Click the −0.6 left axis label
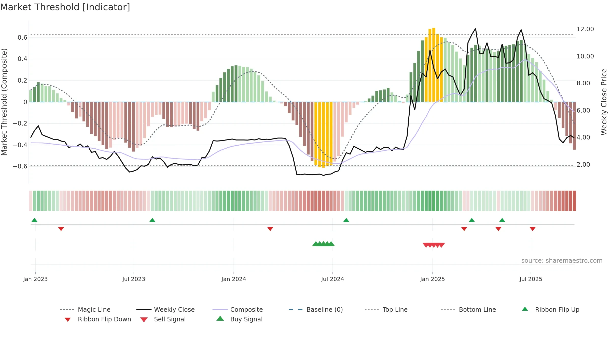611x343 pixels. 20,166
